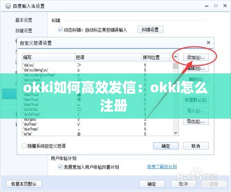Viewport: 231px width, 192px height.
Task: Select the 'ei'te' phrase row
Action: coord(97,134)
